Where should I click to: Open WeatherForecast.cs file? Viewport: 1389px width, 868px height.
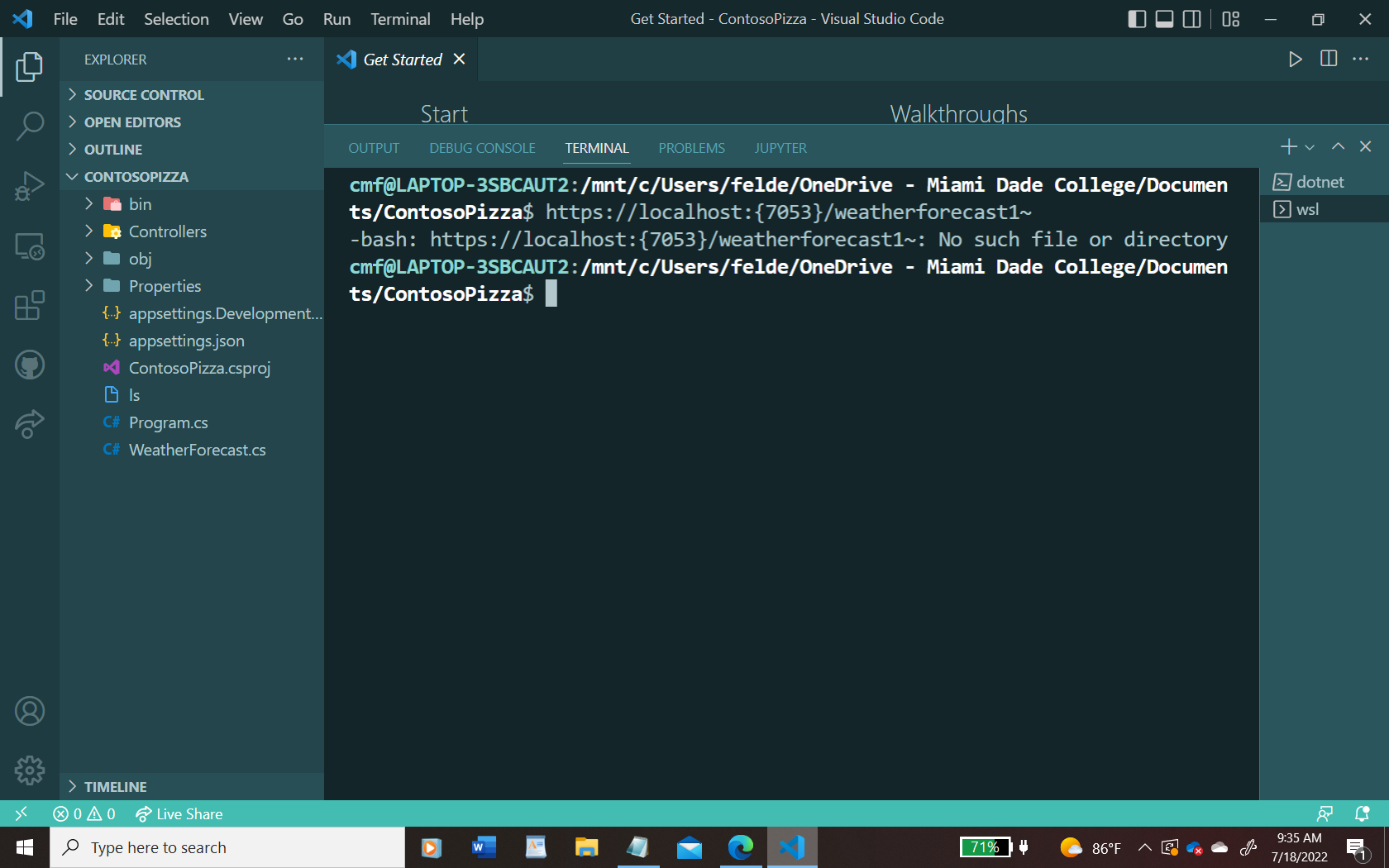tap(192, 450)
